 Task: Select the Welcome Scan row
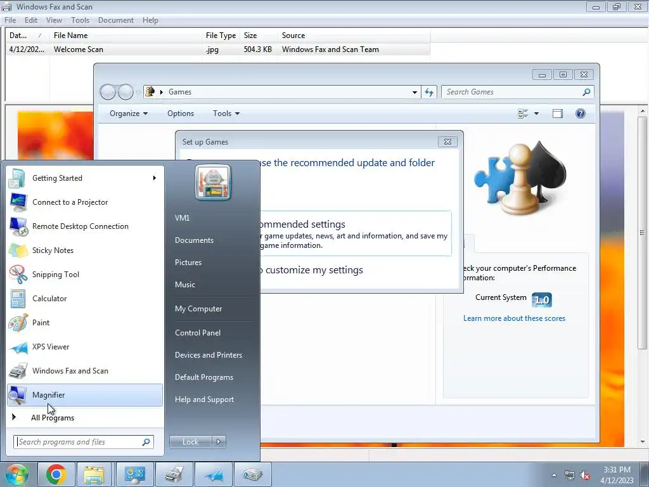point(218,49)
